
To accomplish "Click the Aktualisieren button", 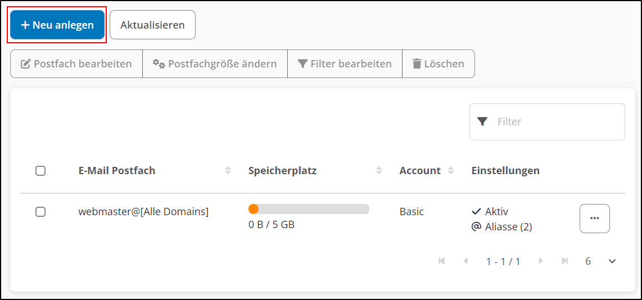I will 152,25.
